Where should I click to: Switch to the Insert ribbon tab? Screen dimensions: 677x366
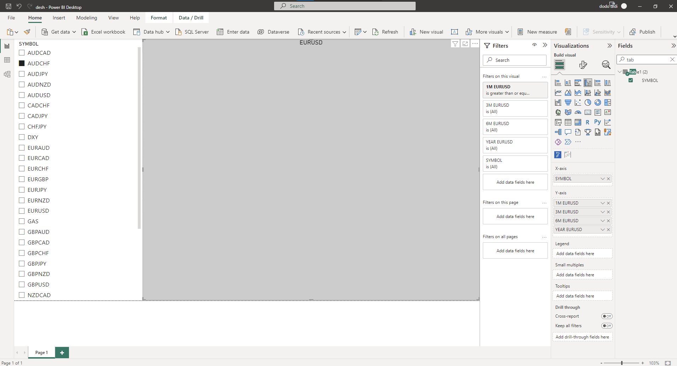pos(59,18)
